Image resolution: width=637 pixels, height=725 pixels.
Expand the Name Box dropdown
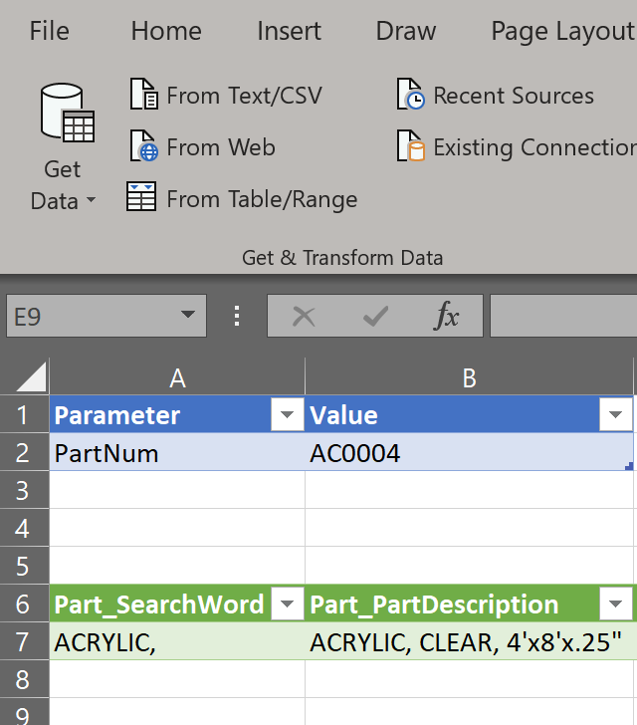(x=187, y=317)
